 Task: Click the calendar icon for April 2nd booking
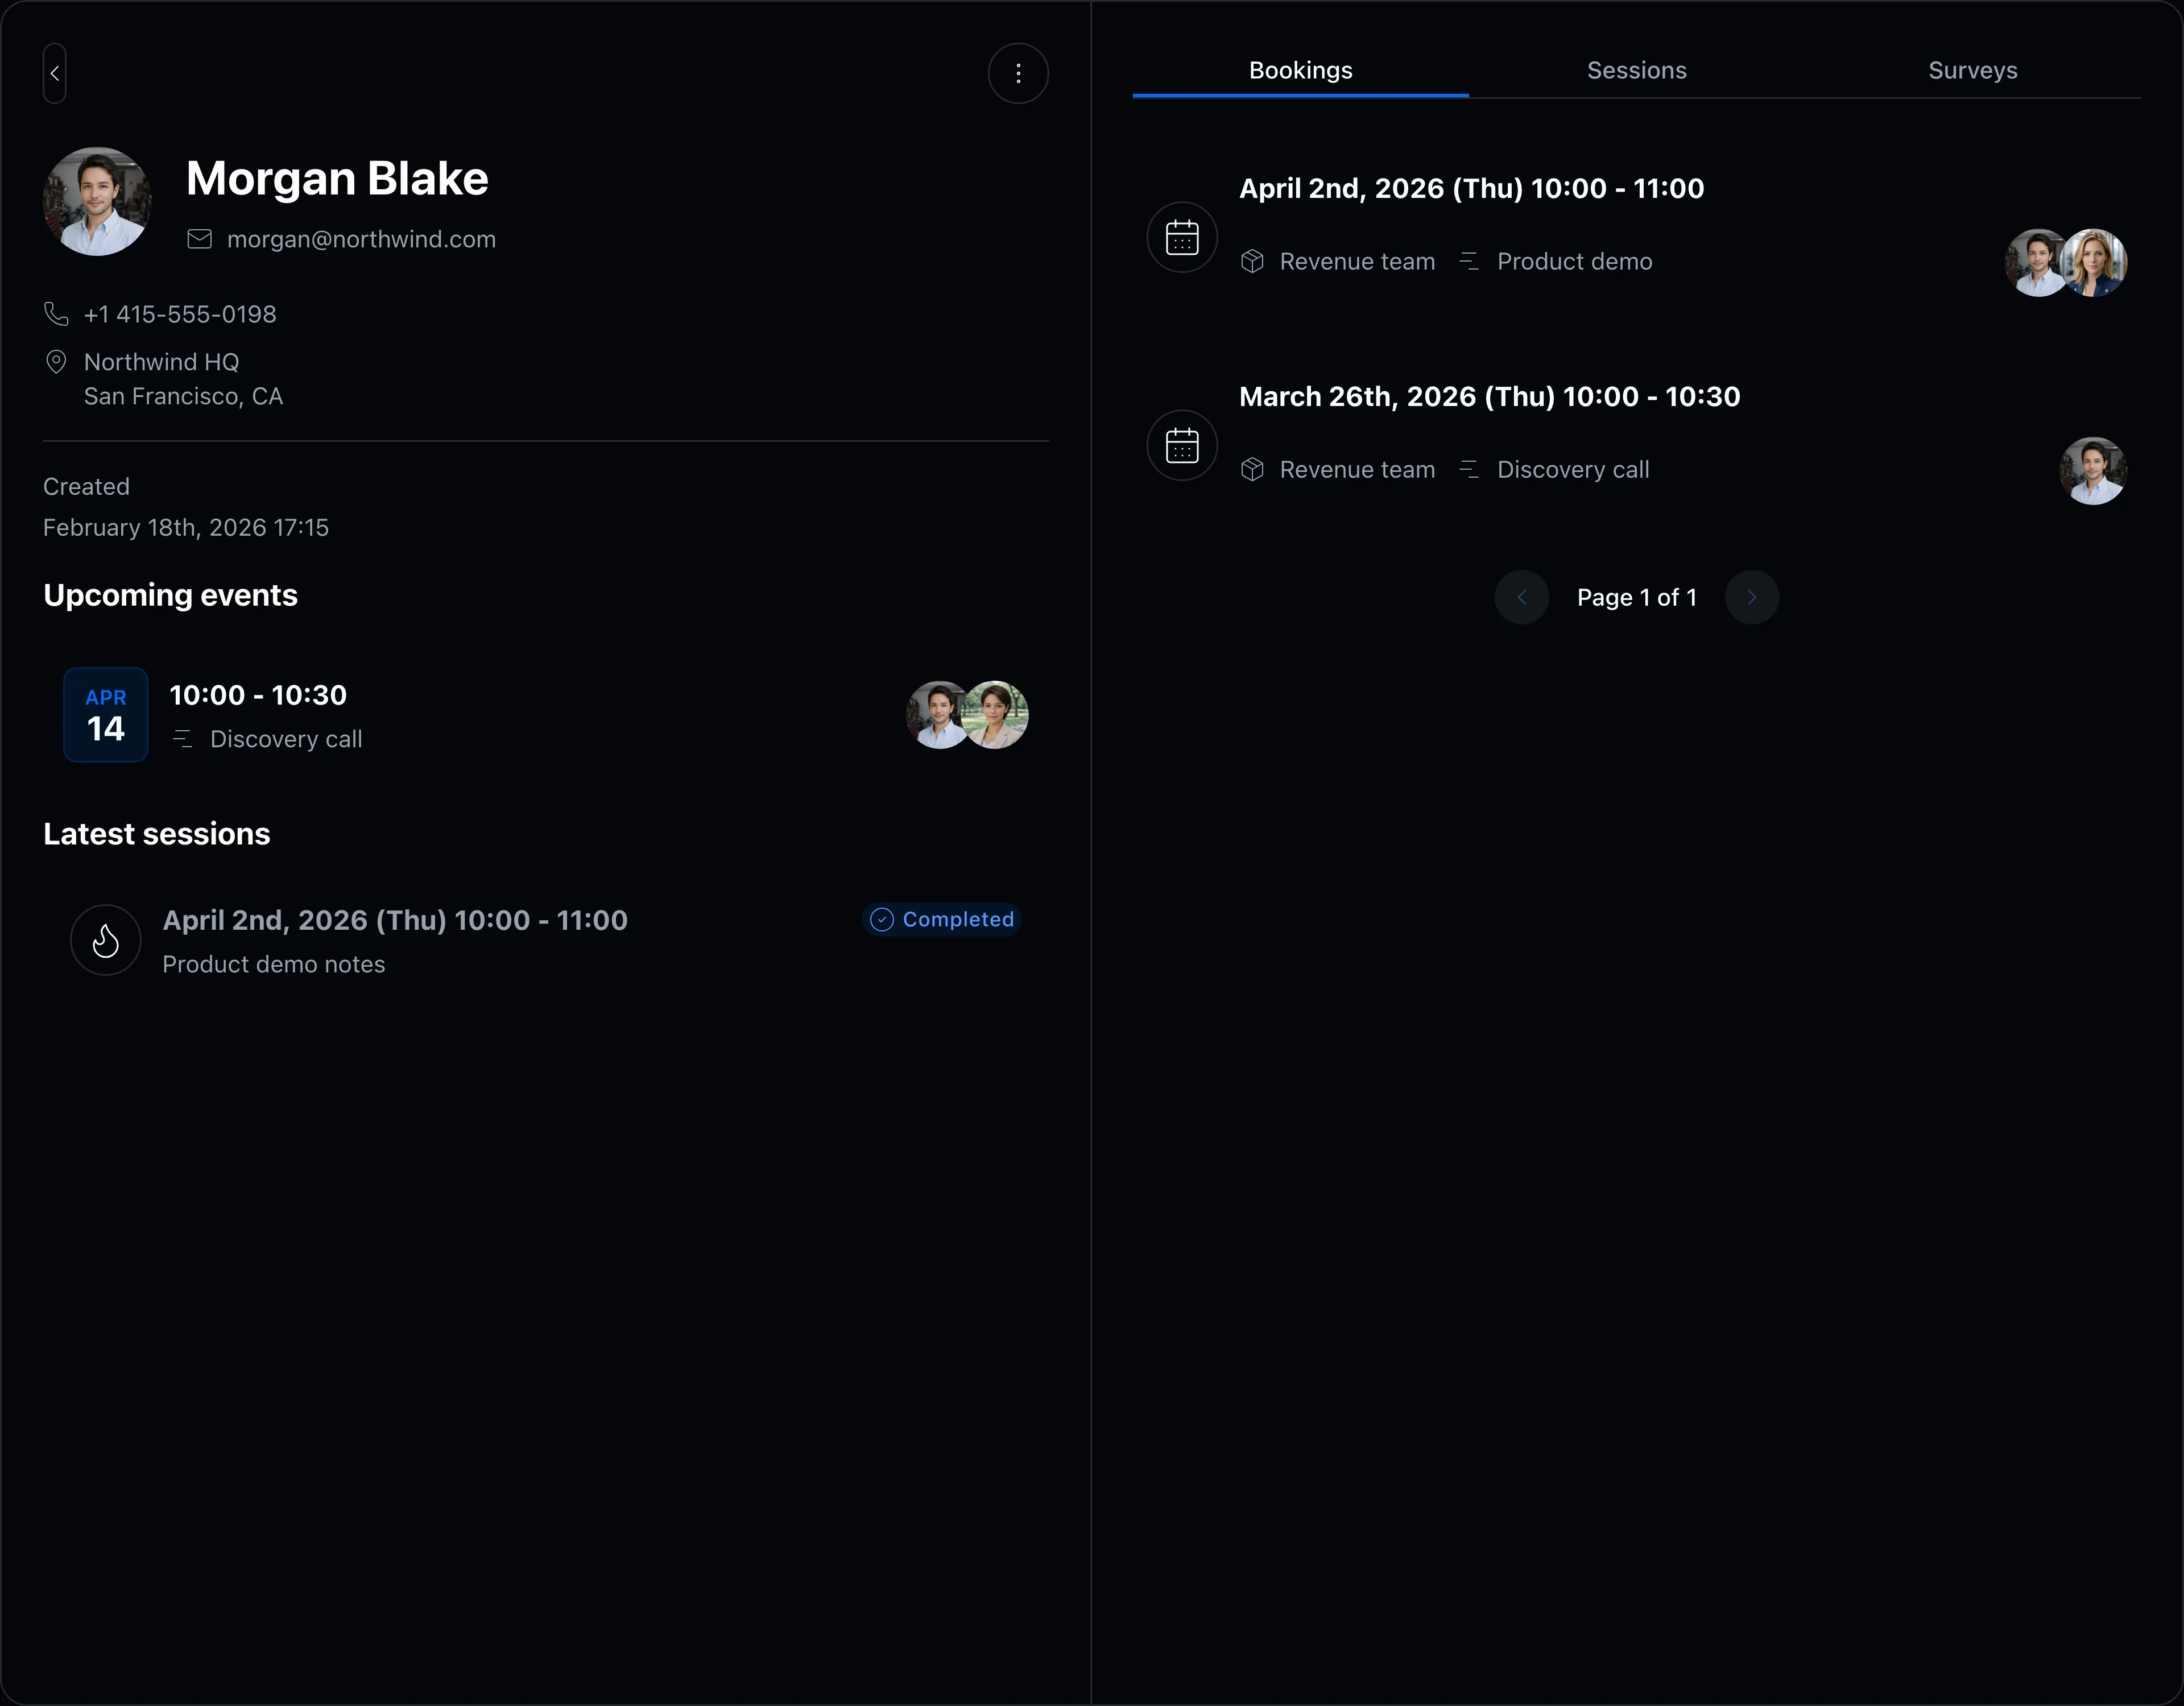pyautogui.click(x=1182, y=237)
